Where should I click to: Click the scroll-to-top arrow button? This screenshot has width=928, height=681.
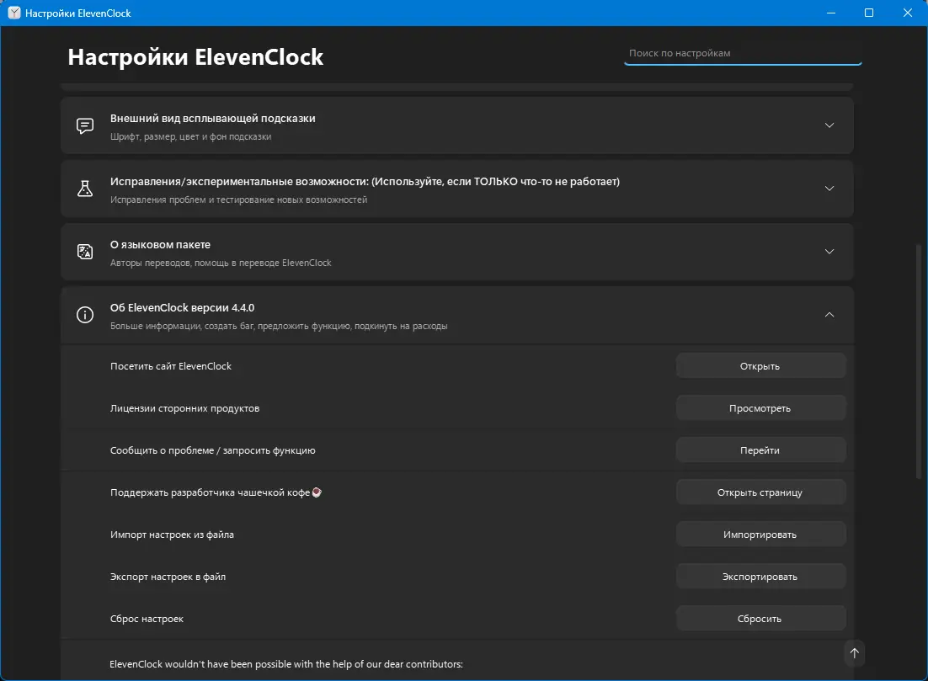(854, 653)
